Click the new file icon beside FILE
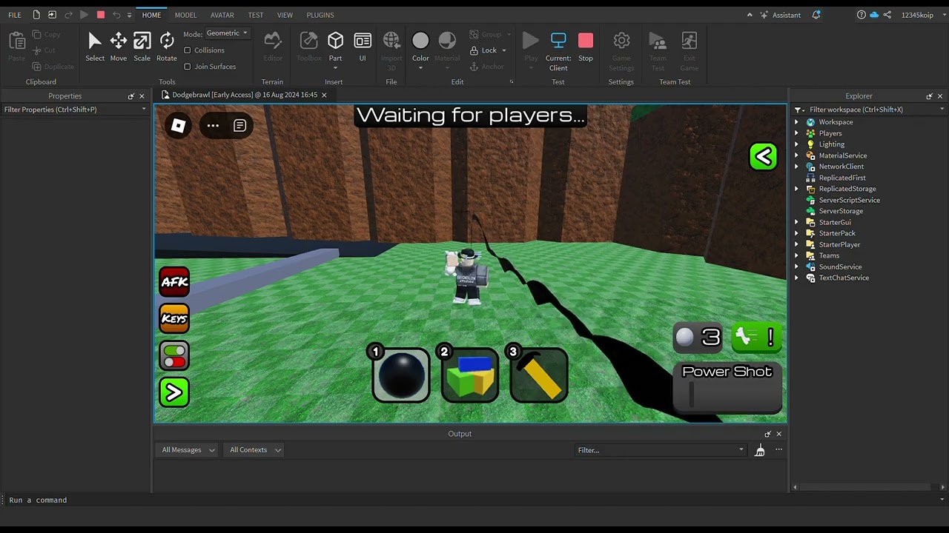Image resolution: width=949 pixels, height=533 pixels. tap(36, 15)
